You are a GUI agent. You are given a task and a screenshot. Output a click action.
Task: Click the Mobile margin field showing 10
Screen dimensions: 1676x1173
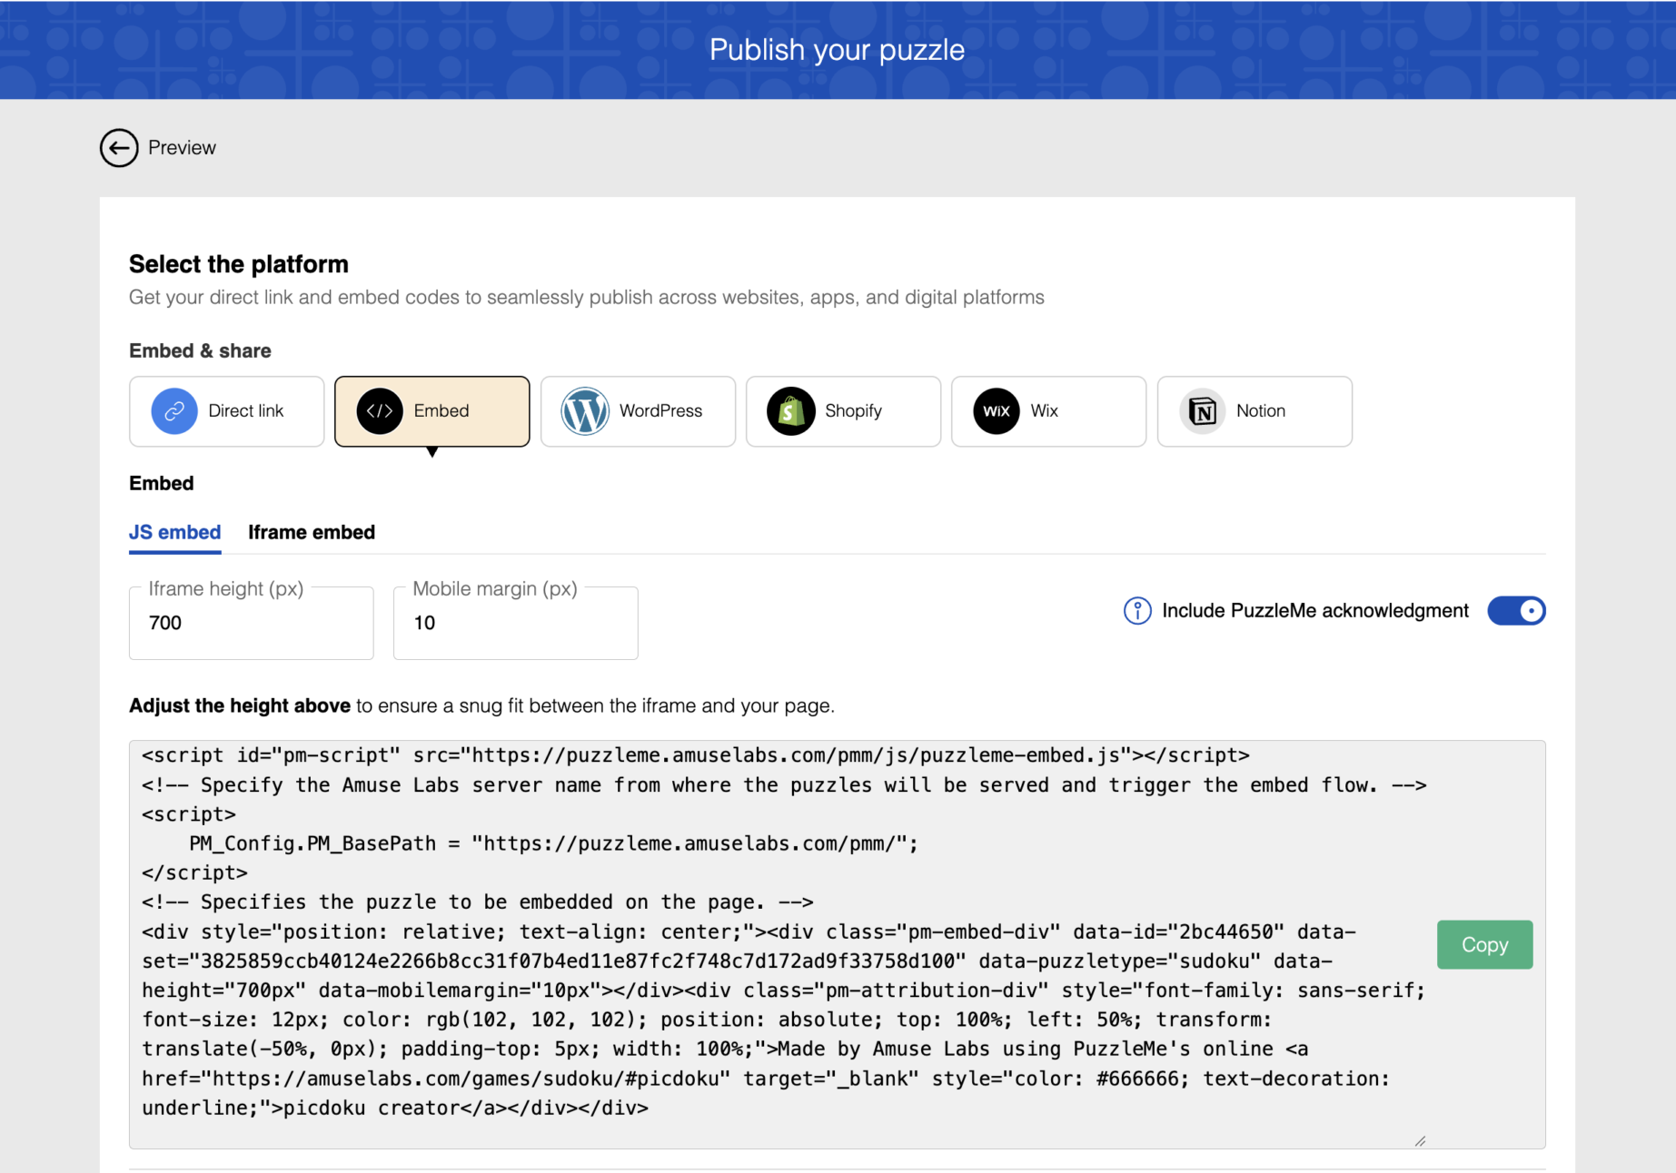click(516, 623)
